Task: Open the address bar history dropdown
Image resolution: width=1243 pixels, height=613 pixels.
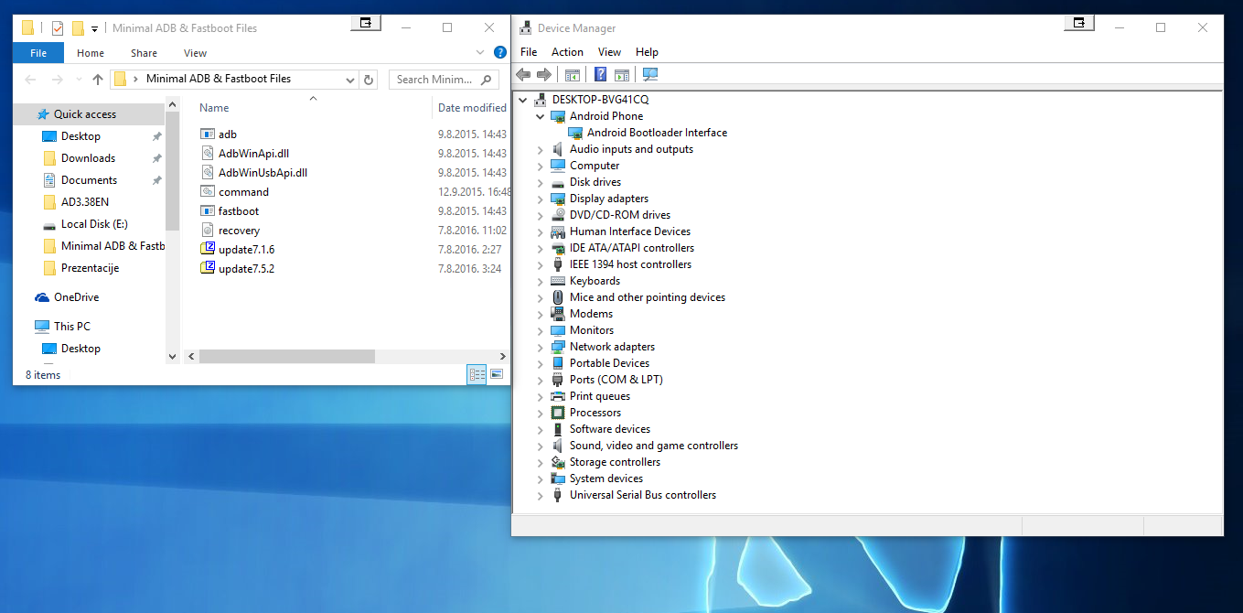Action: [x=350, y=80]
